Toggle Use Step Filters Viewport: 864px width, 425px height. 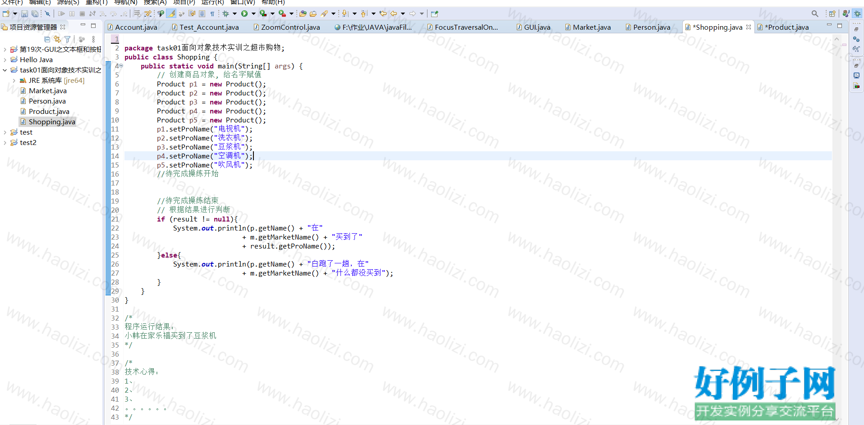tap(147, 14)
